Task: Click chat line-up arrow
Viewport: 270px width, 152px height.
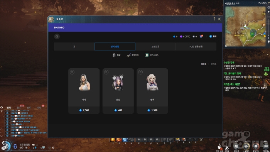Action: (2, 129)
